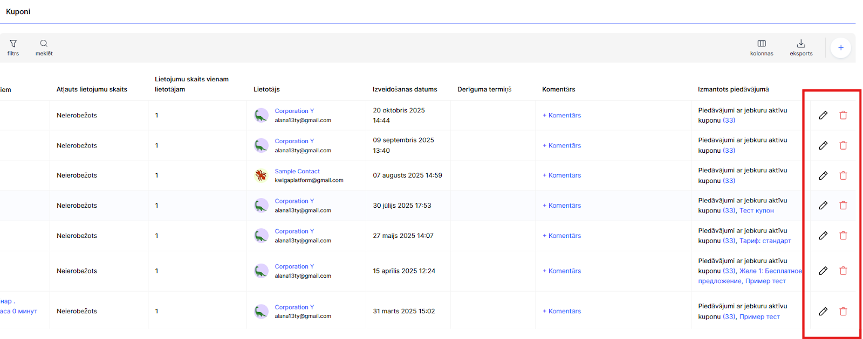The height and width of the screenshot is (339, 863).
Task: Click the Sample Contact spider avatar
Action: [x=261, y=175]
